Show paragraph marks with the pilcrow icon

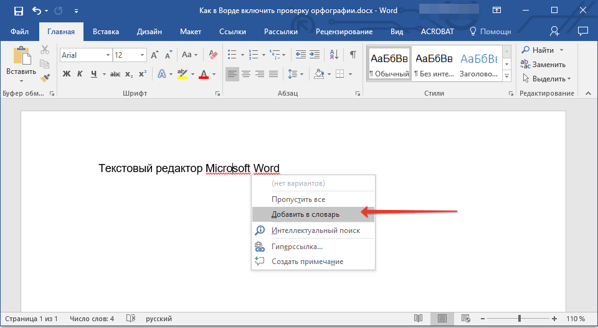[x=353, y=55]
